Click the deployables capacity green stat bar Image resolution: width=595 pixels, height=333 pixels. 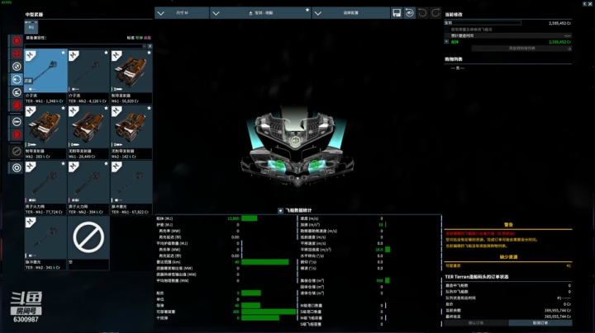coord(269,312)
